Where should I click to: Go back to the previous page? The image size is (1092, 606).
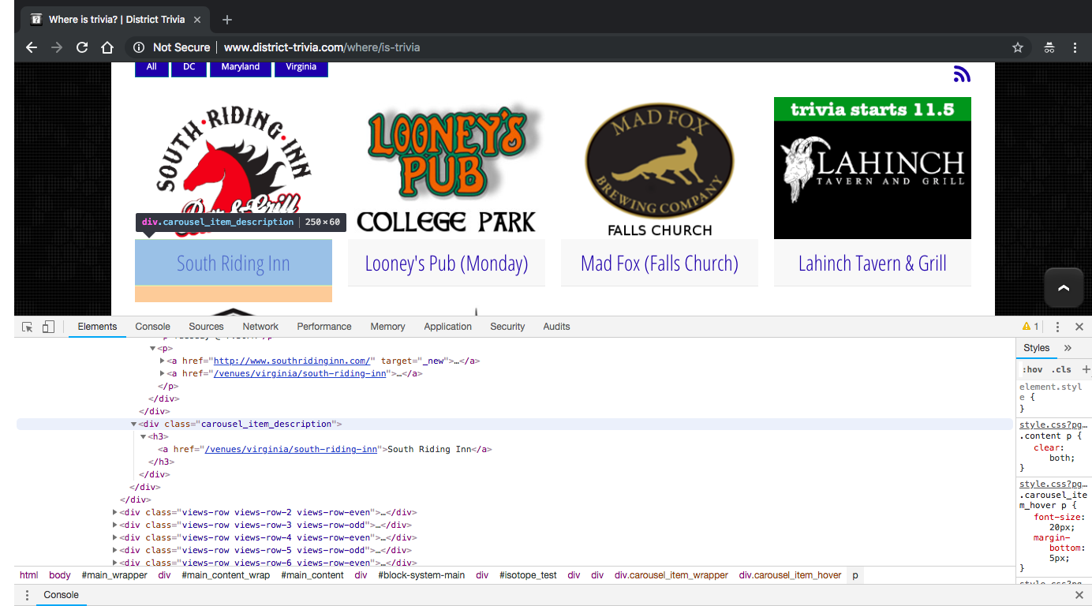32,47
